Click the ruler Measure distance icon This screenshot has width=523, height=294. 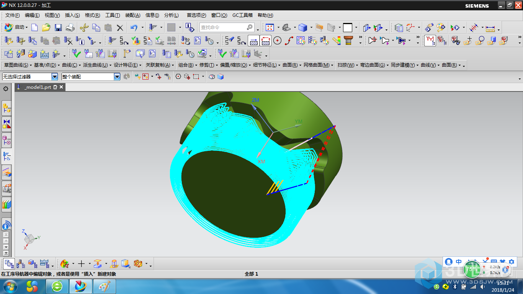(x=490, y=28)
